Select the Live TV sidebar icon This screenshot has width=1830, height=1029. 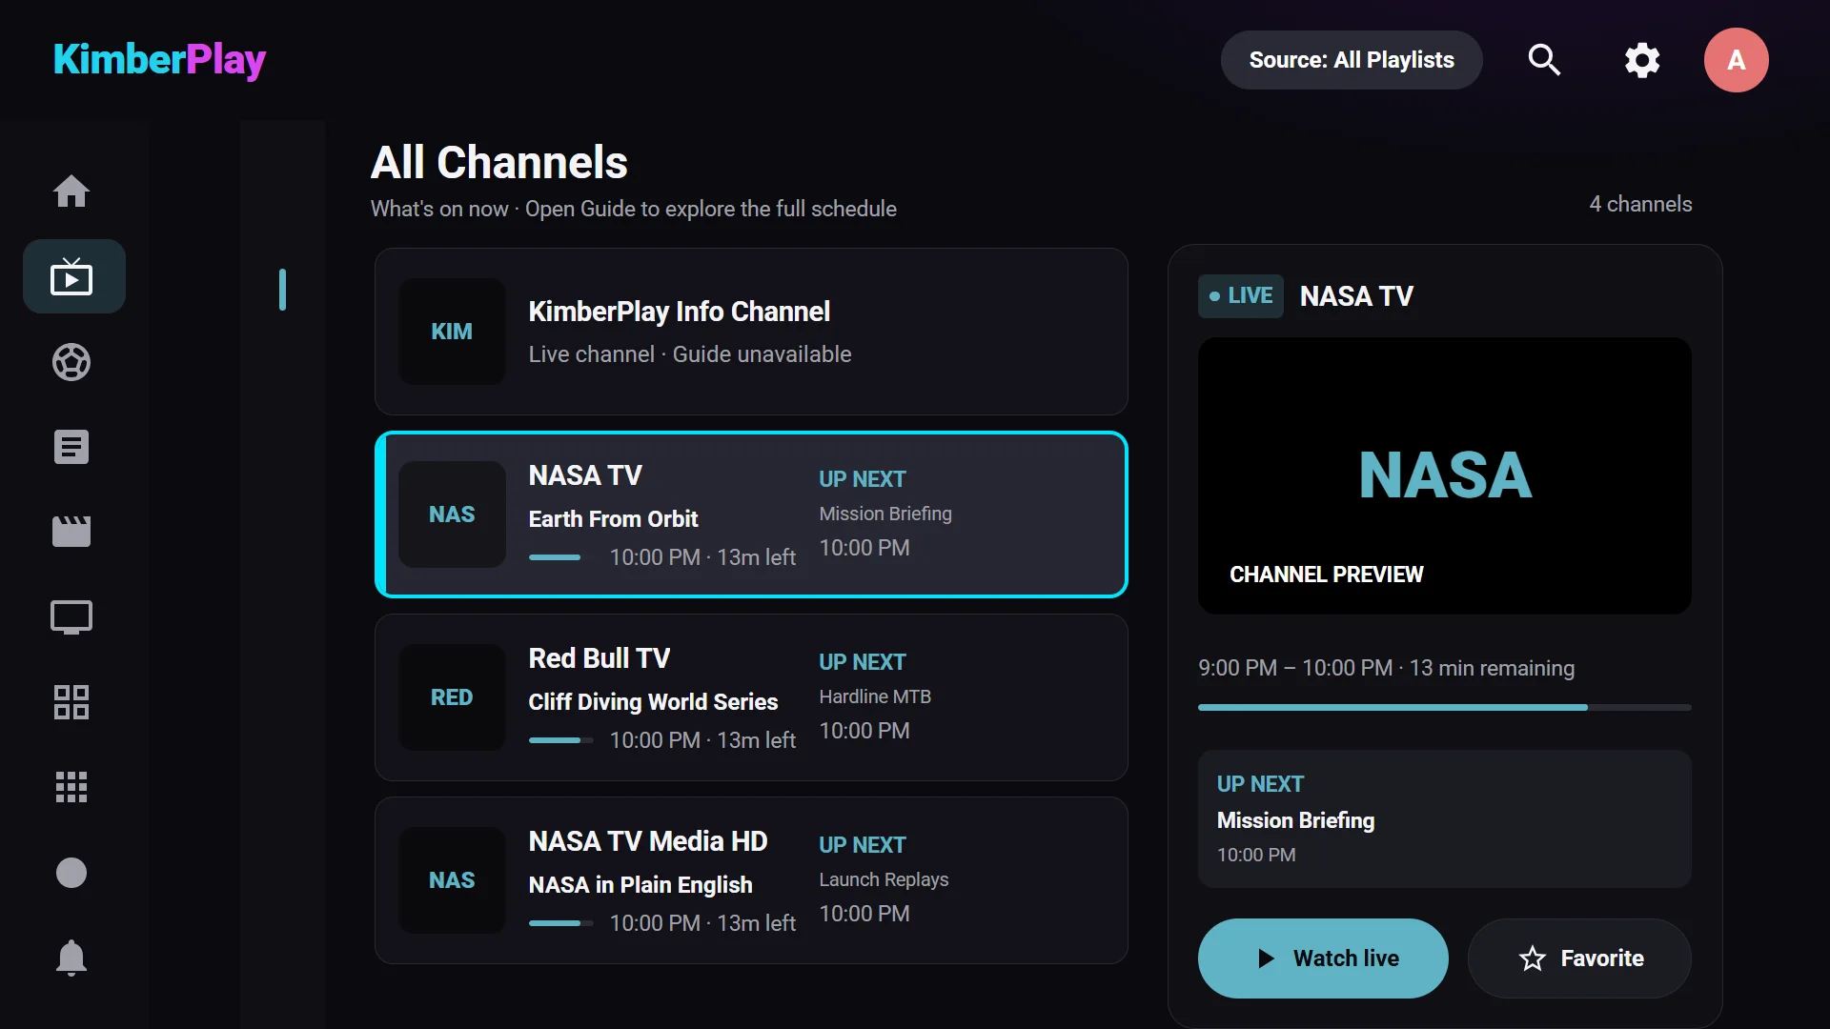73,276
